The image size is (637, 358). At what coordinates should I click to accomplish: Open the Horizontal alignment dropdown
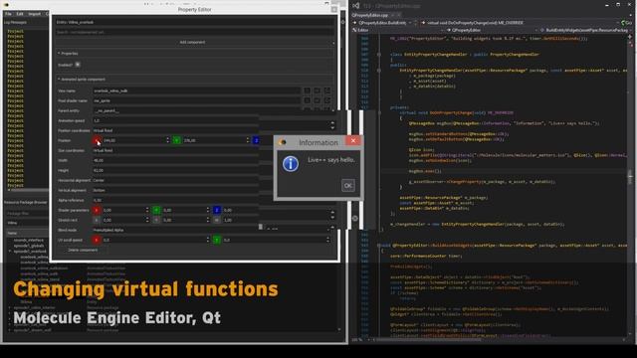(175, 180)
